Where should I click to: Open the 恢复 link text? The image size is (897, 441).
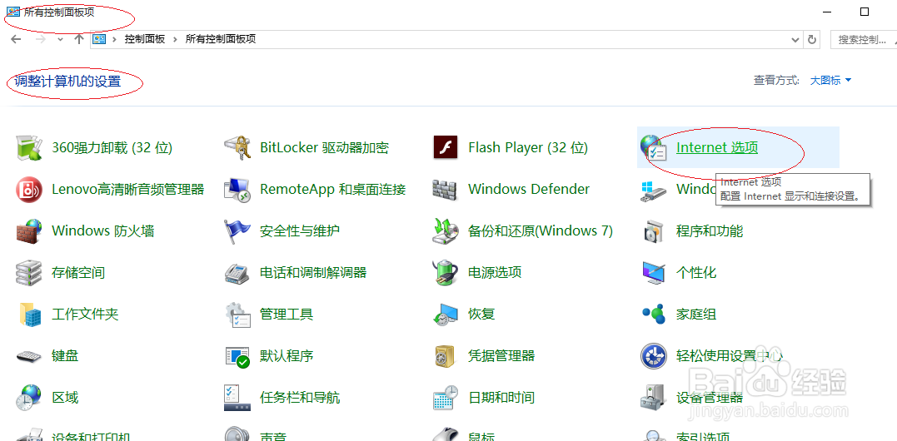coord(481,315)
